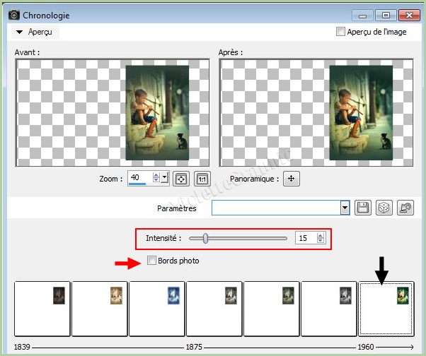The image size is (426, 356).
Task: Select the first thumbnail at 1839
Action: (x=42, y=308)
